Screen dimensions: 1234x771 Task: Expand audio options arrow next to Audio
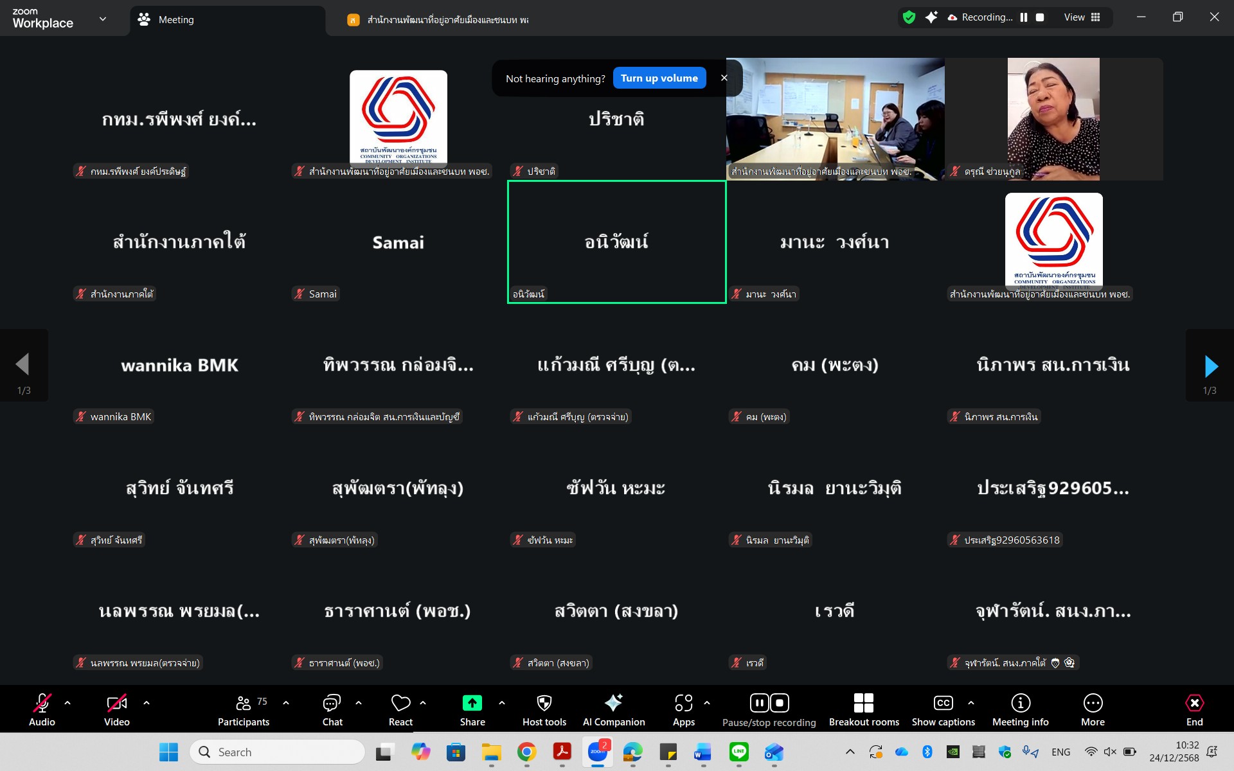[67, 703]
